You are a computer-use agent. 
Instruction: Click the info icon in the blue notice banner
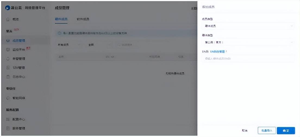pyautogui.click(x=59, y=33)
